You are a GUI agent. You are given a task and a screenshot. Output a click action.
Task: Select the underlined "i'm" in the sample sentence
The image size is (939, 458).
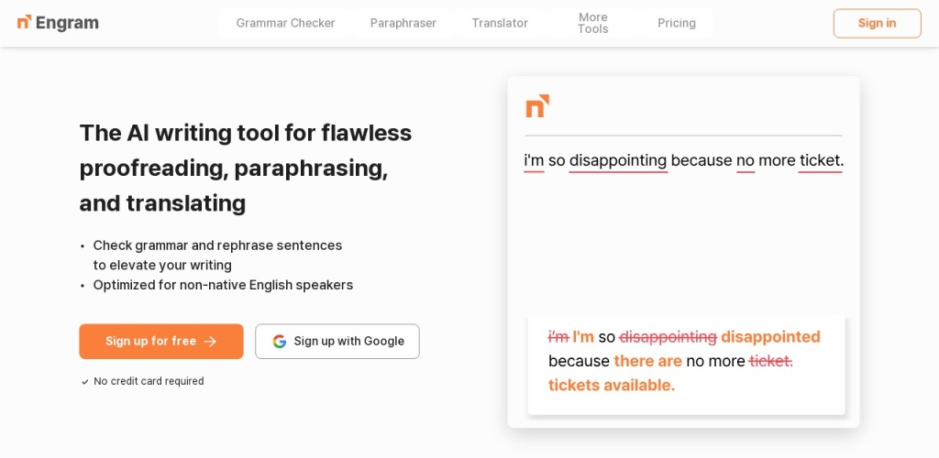pos(534,160)
